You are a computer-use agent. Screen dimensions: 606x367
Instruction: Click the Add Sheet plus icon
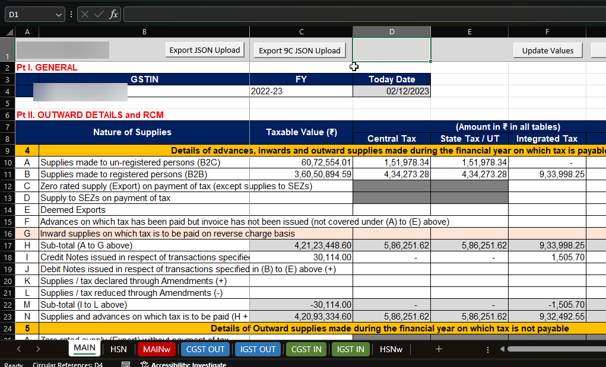click(x=439, y=349)
